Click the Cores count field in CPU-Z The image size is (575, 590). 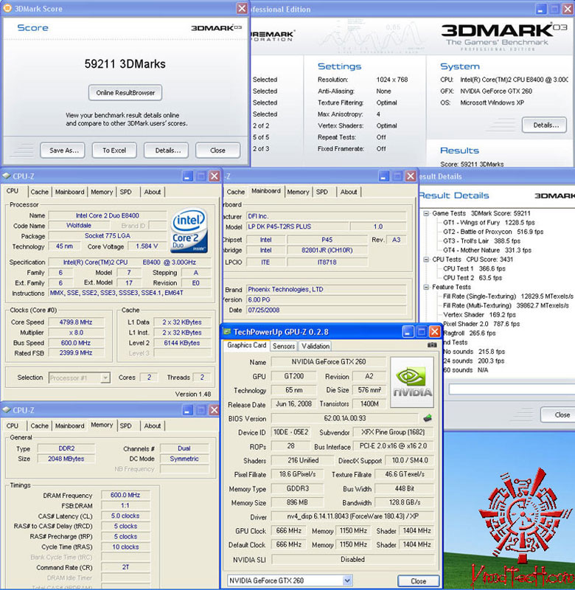pos(149,378)
